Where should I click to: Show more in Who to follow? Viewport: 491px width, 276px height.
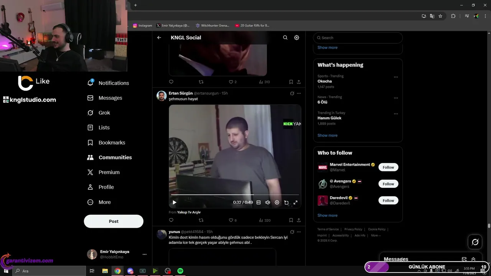pos(327,215)
